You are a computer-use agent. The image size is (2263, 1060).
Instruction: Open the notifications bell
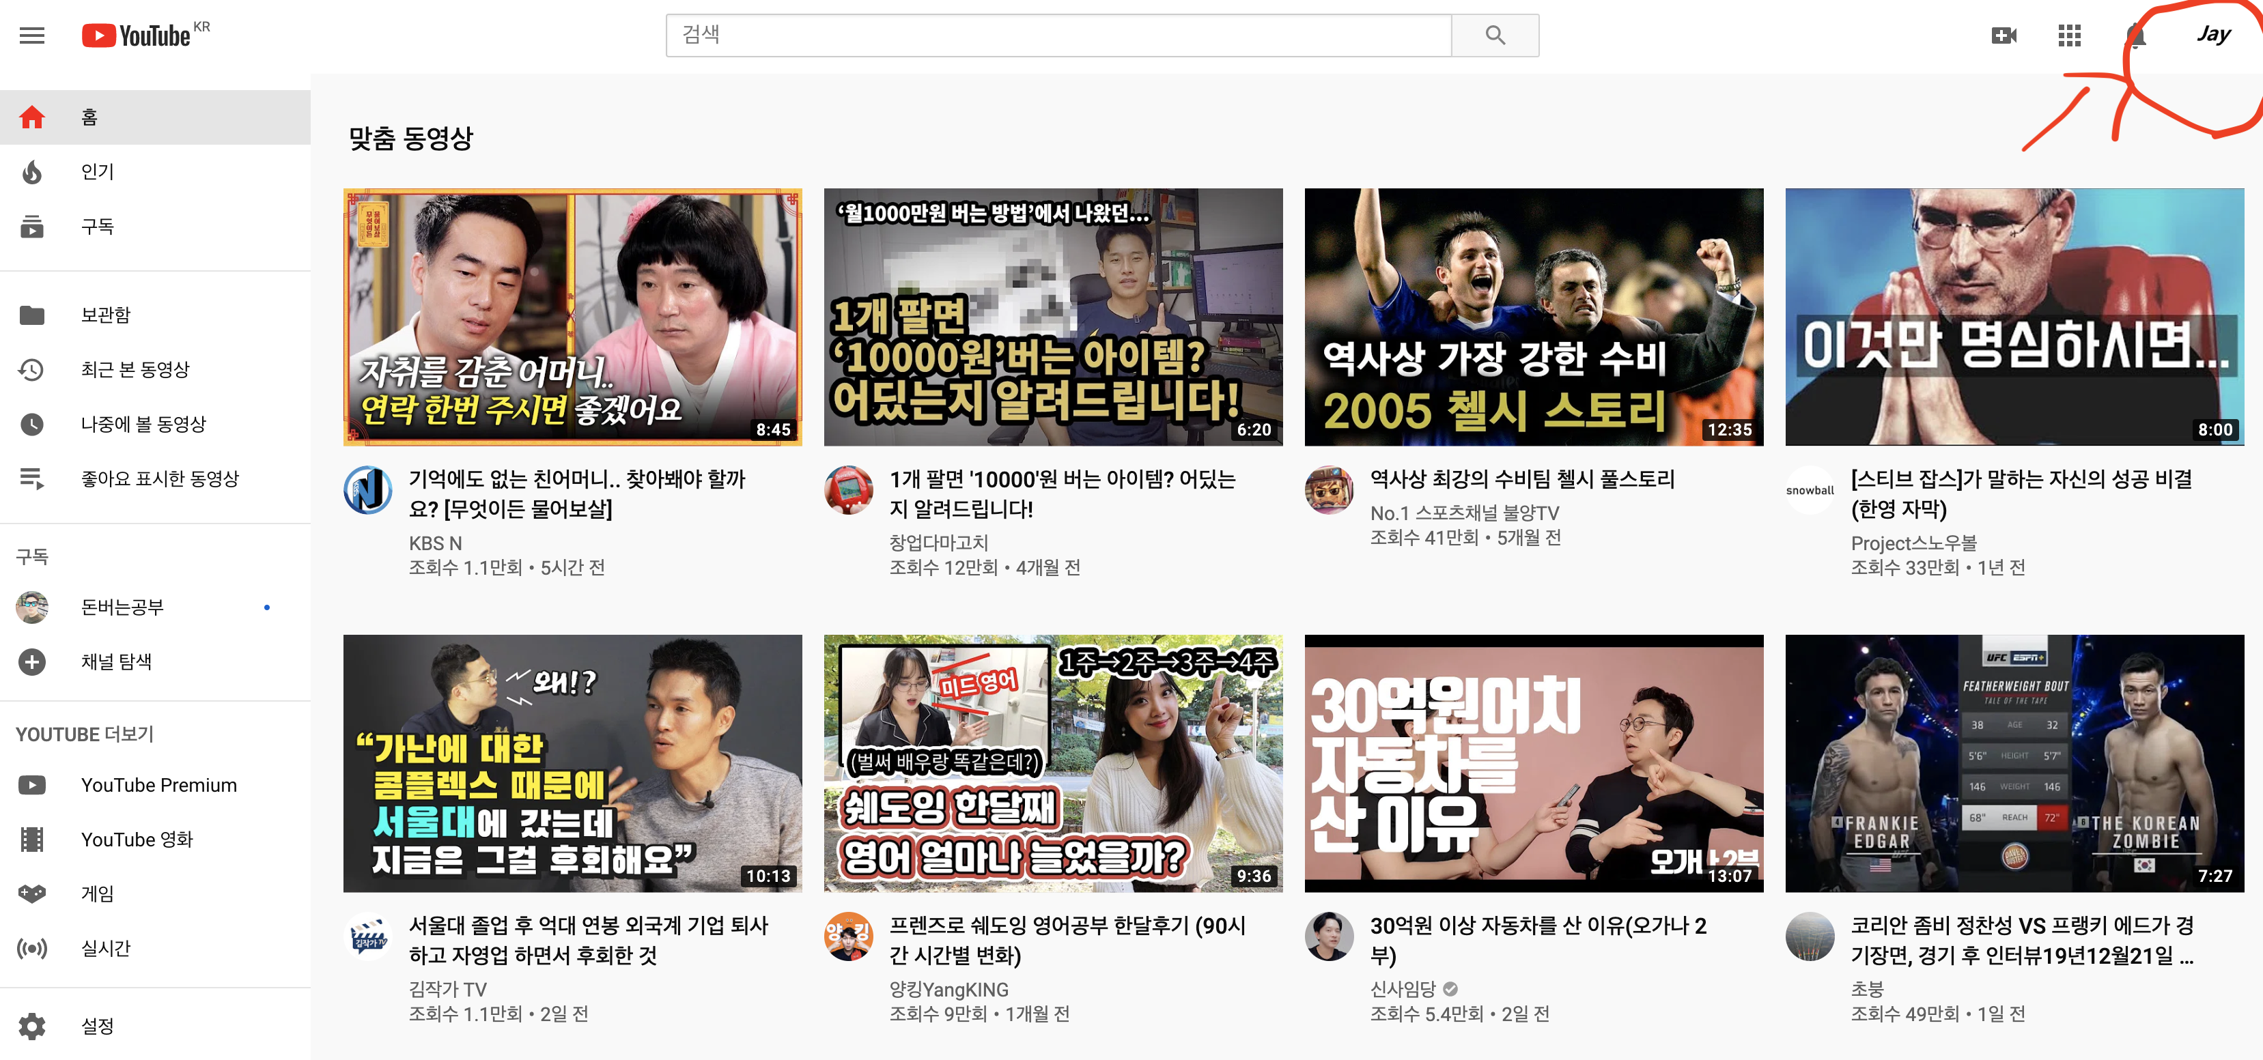(2135, 35)
